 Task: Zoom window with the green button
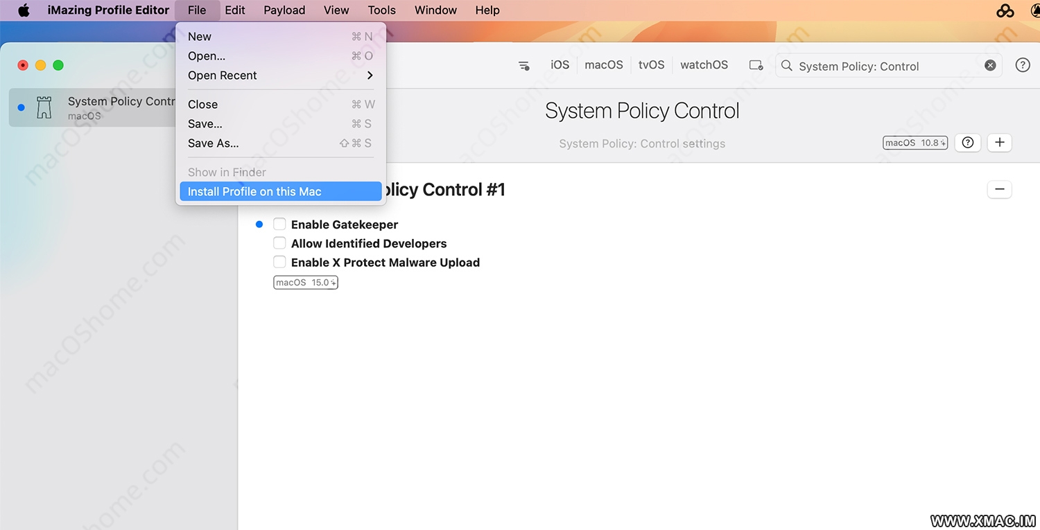click(x=58, y=65)
